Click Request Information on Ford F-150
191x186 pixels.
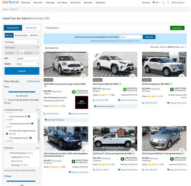(128, 170)
